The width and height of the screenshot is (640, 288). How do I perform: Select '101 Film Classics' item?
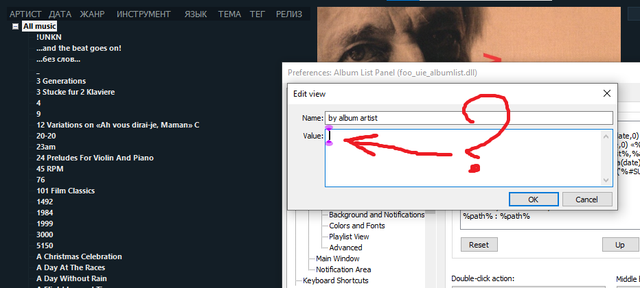click(66, 191)
